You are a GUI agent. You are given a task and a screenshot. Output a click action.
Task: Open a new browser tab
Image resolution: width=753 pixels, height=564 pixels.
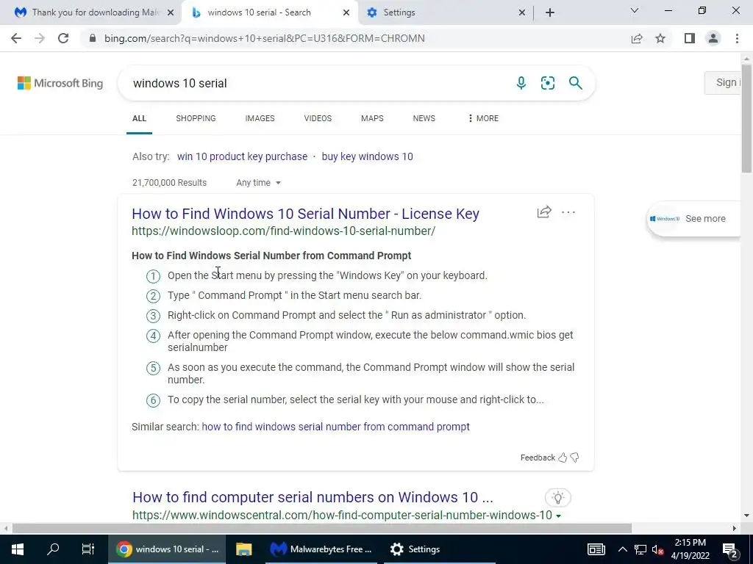[x=550, y=12]
